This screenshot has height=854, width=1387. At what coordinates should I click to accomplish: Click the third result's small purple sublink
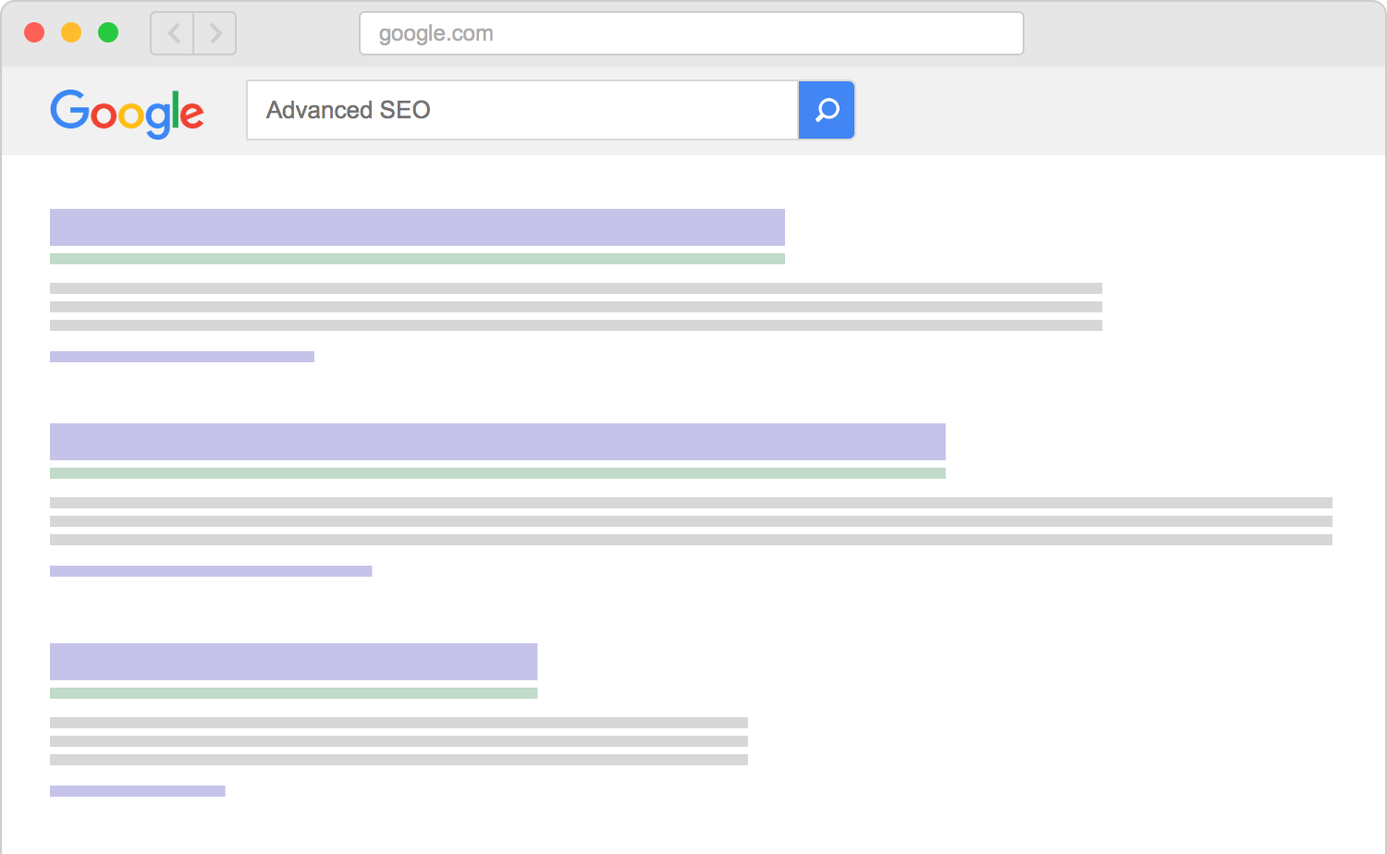coord(138,791)
